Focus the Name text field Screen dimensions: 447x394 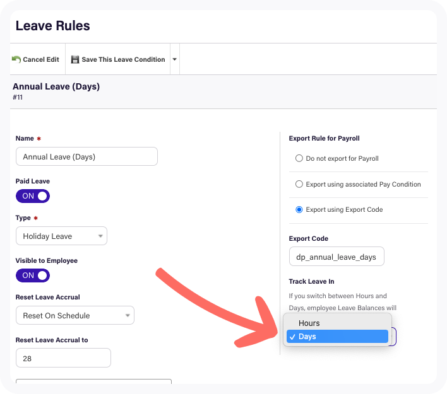(86, 156)
